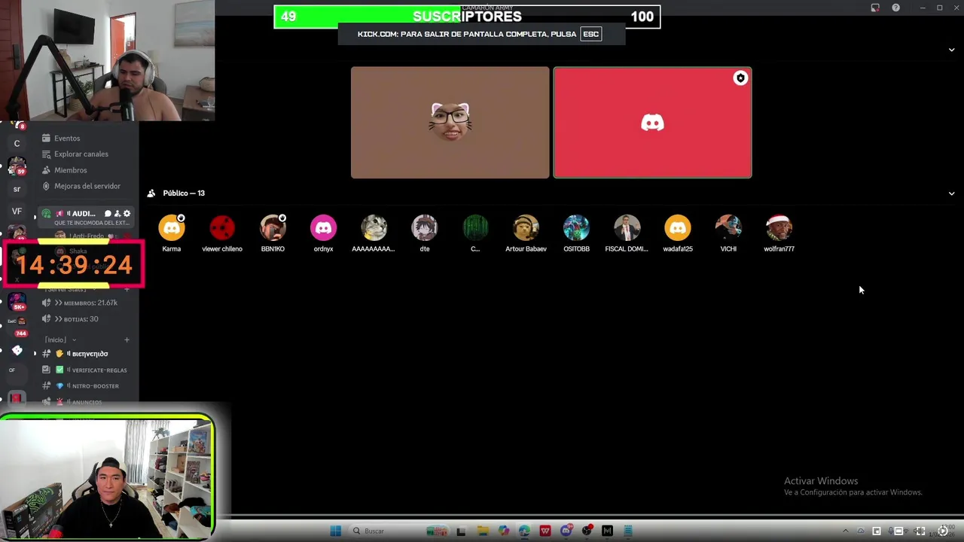The height and width of the screenshot is (542, 964).
Task: Select the 'sr' server in server list
Action: (x=17, y=189)
